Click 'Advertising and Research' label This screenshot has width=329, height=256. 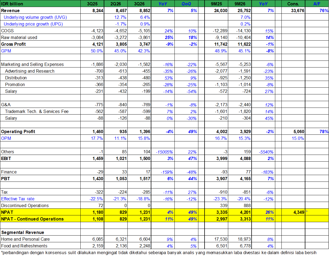(x=30, y=71)
